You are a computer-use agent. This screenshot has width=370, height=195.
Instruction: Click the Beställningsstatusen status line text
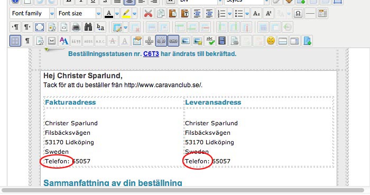[x=152, y=54]
